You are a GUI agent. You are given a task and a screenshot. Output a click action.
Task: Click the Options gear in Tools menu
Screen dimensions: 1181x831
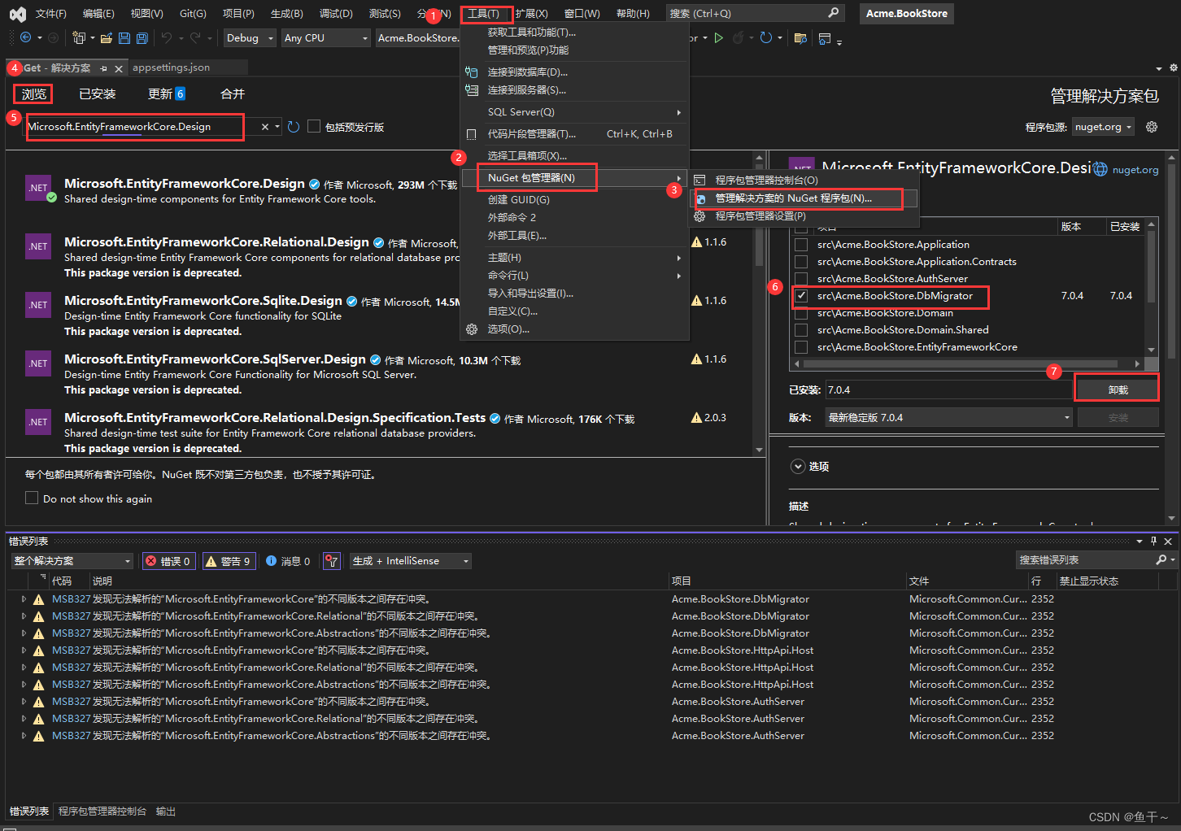coord(472,329)
